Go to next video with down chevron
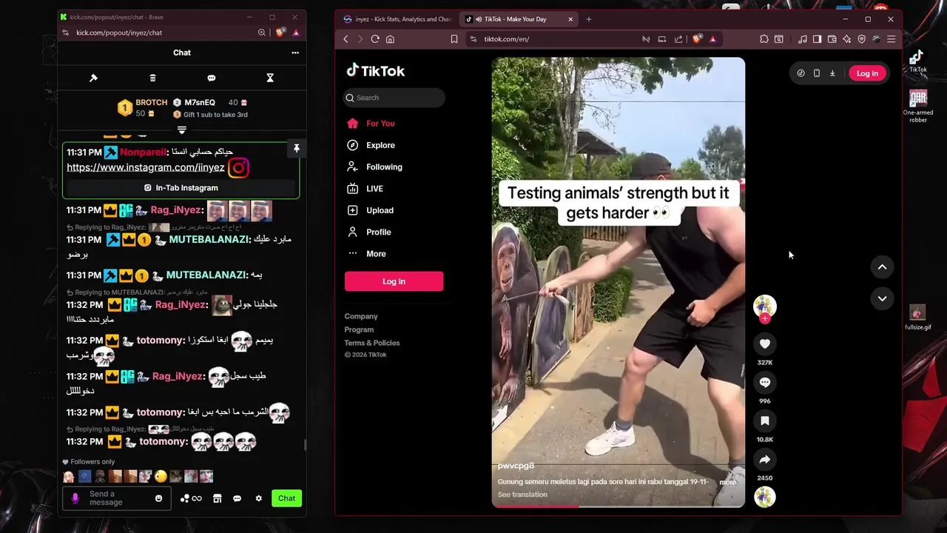The height and width of the screenshot is (533, 947). 882,298
